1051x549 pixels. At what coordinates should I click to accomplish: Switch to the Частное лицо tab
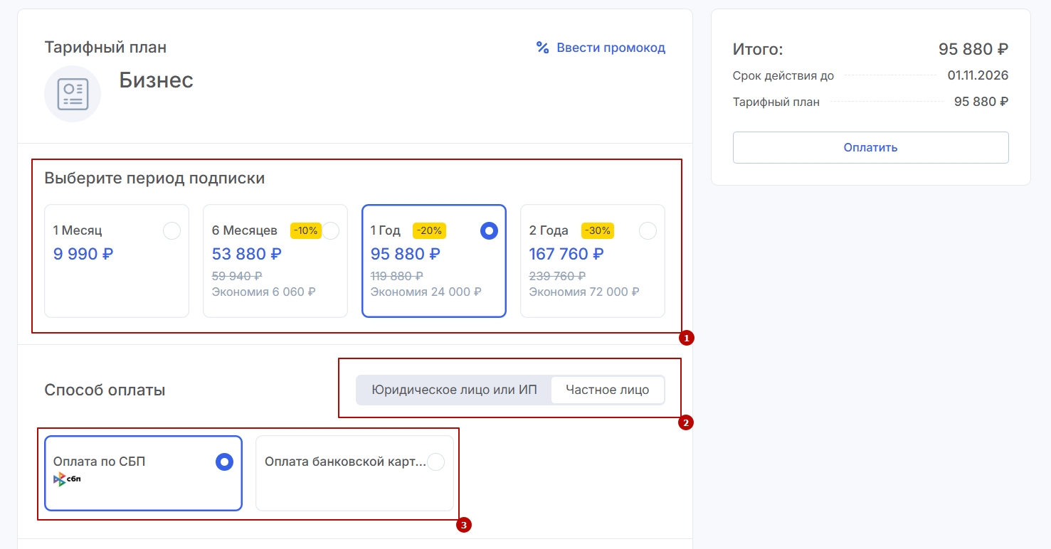607,390
